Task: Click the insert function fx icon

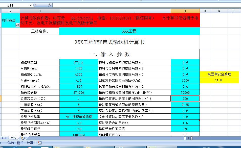Action: tap(50, 5)
